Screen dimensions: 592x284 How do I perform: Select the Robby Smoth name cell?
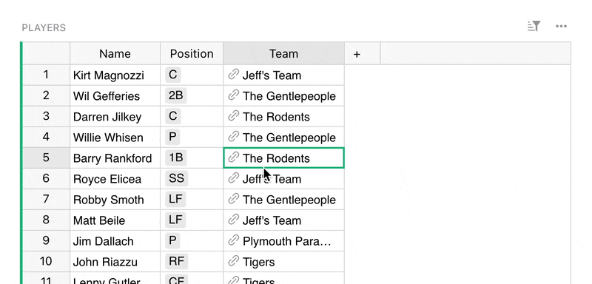tap(115, 200)
